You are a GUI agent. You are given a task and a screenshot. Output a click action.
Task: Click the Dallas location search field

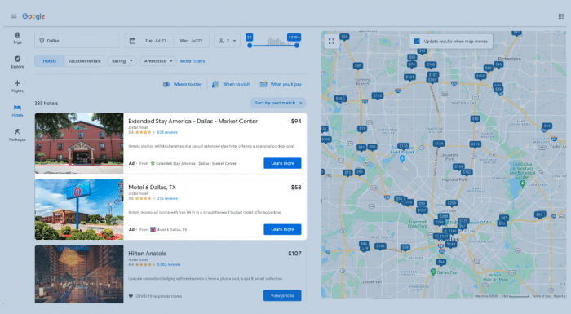[x=77, y=41]
